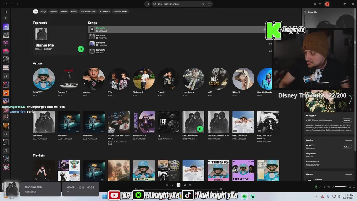Screen dimensions: 357x201
Task: Skip to the next track
Action: [185, 185]
